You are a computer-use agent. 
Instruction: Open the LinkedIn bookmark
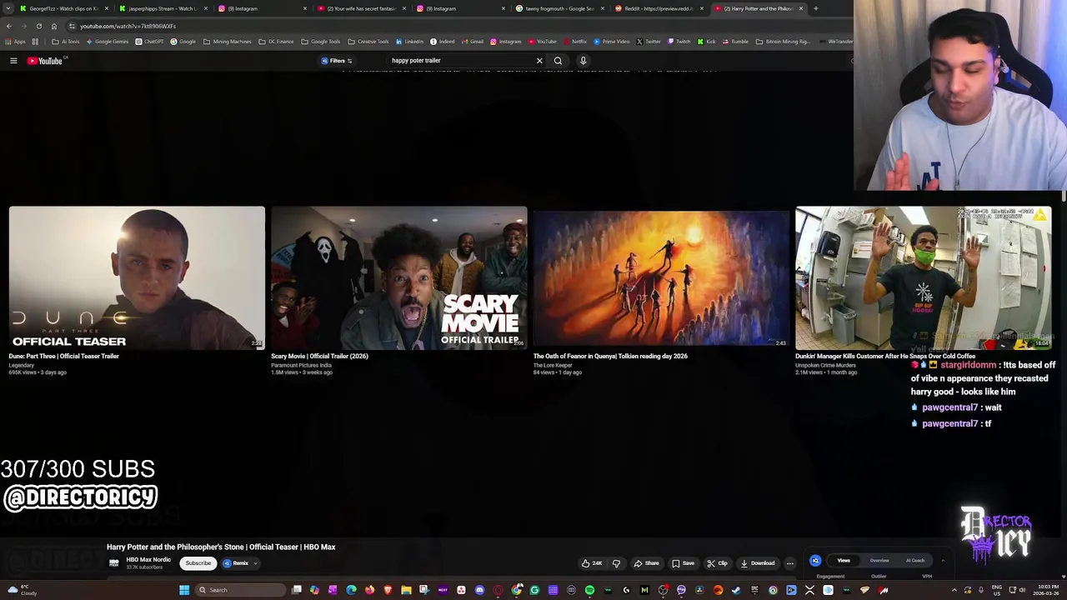409,42
